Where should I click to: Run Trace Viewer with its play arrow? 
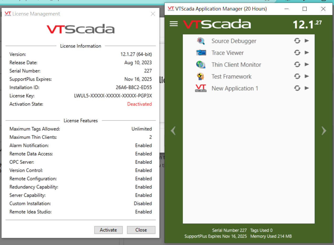pyautogui.click(x=307, y=52)
